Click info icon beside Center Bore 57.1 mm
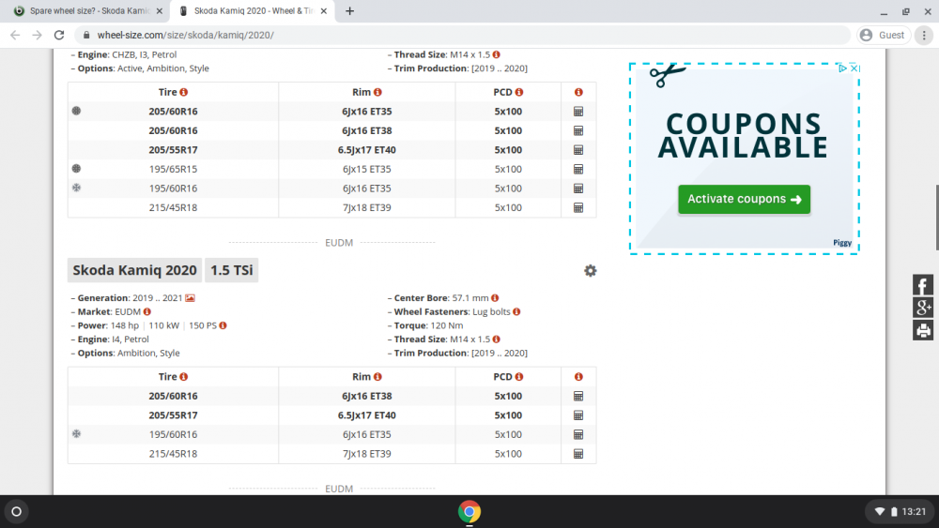The image size is (939, 528). point(495,298)
